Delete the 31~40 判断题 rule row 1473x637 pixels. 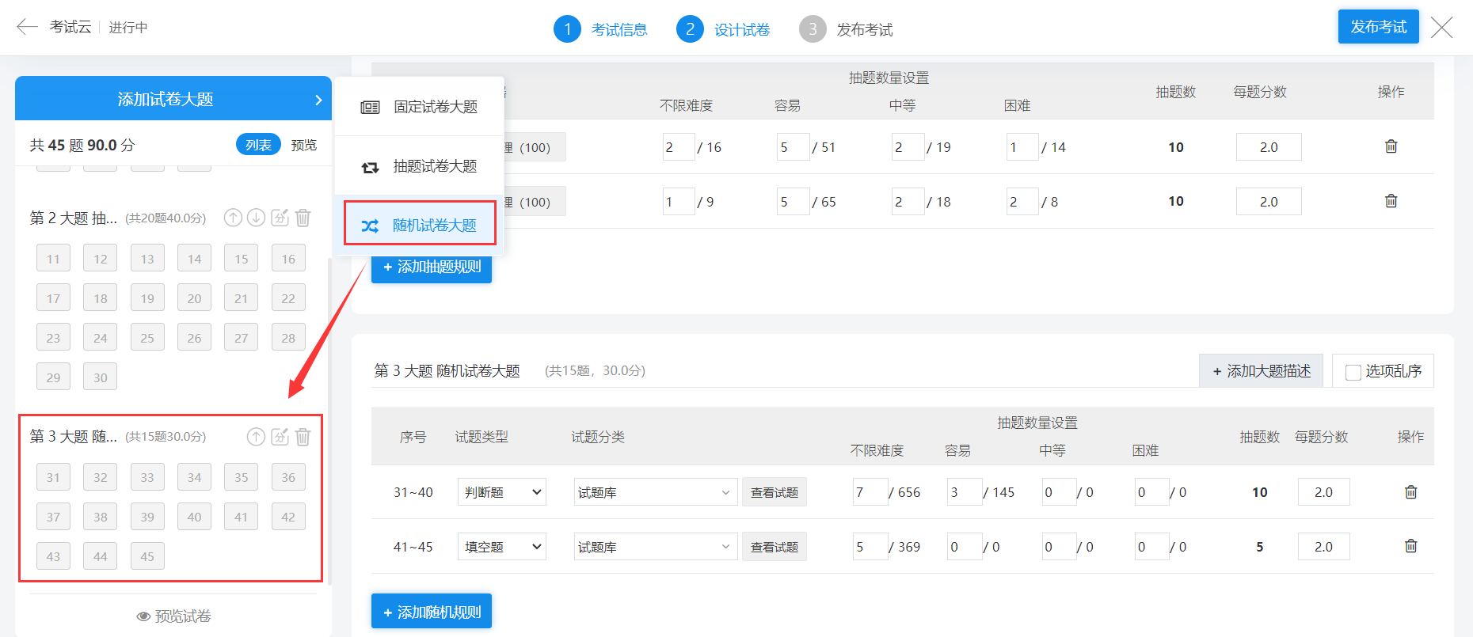click(x=1410, y=492)
